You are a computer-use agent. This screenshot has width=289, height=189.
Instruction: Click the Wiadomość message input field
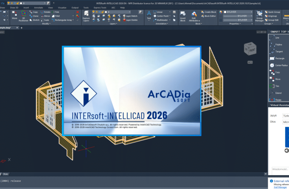click(x=280, y=170)
